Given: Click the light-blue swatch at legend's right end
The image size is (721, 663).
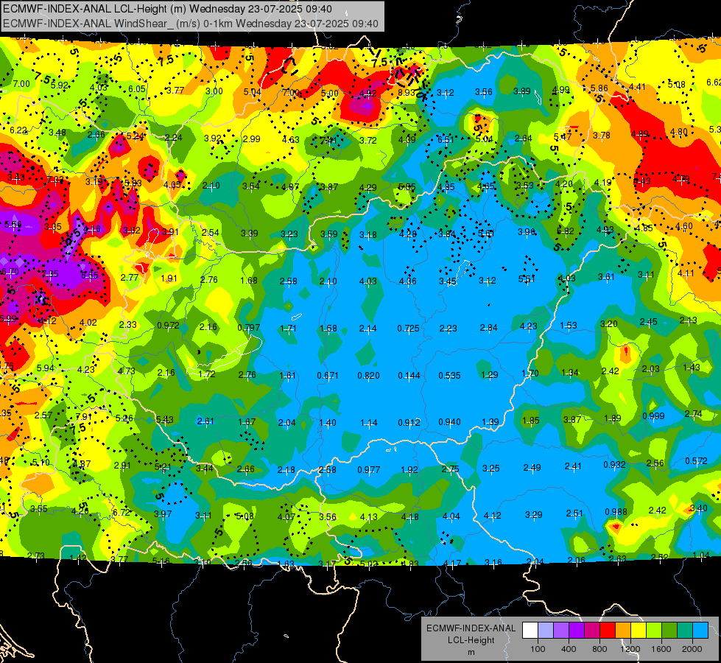Looking at the screenshot, I should tap(700, 630).
